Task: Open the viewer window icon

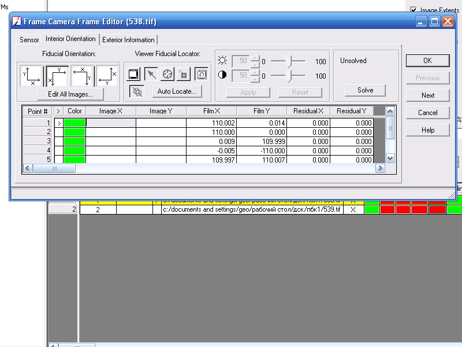Action: coord(133,74)
